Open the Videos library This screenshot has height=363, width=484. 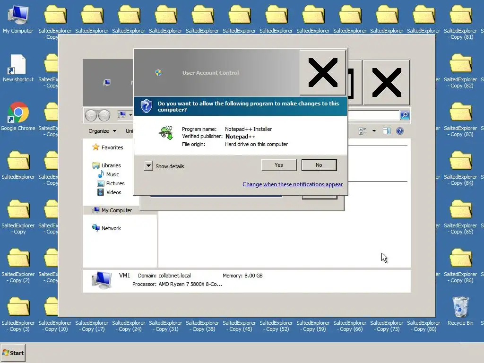point(109,192)
